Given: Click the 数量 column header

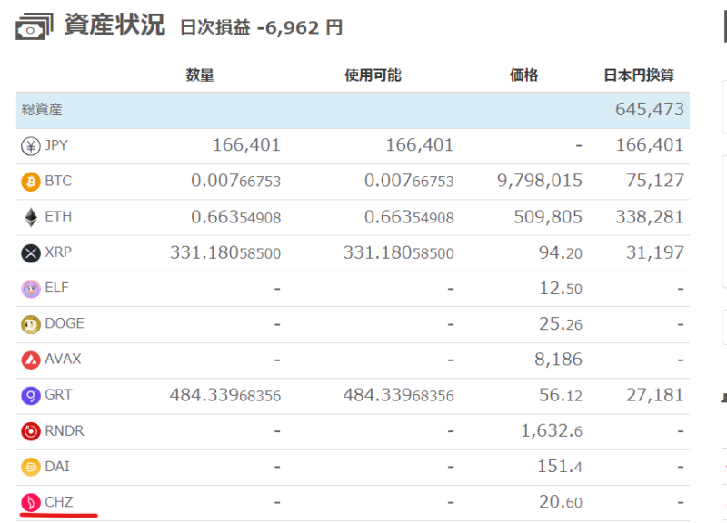Looking at the screenshot, I should 200,74.
